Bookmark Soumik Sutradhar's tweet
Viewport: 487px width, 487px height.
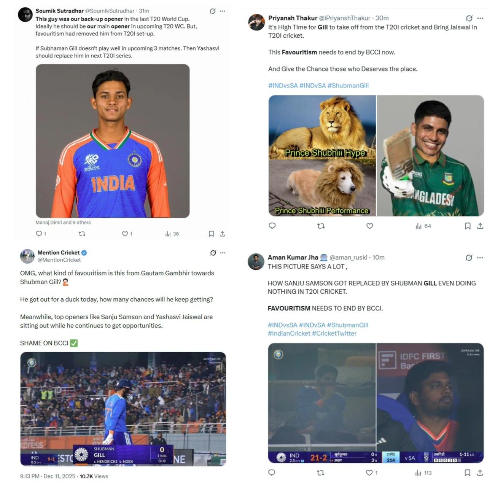pos(211,234)
